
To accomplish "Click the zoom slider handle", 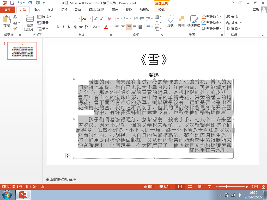I will point(227,186).
